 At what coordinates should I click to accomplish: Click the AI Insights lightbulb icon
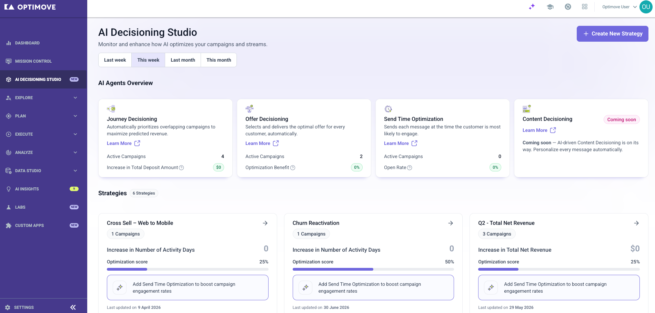click(x=9, y=189)
